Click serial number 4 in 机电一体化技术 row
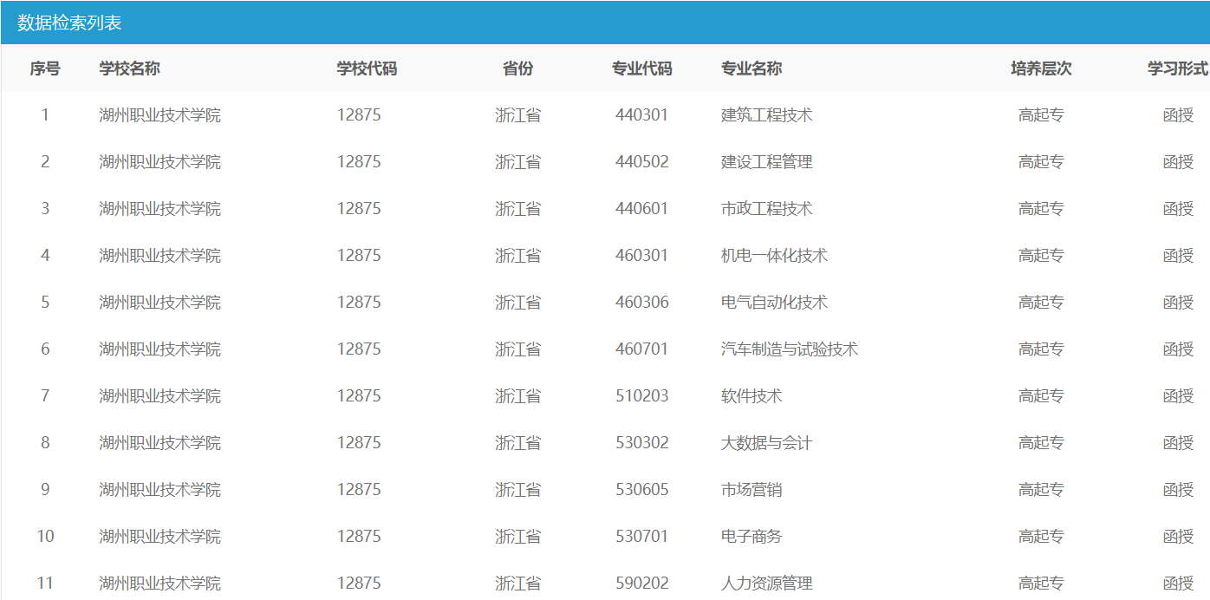The height and width of the screenshot is (600, 1210). click(45, 256)
